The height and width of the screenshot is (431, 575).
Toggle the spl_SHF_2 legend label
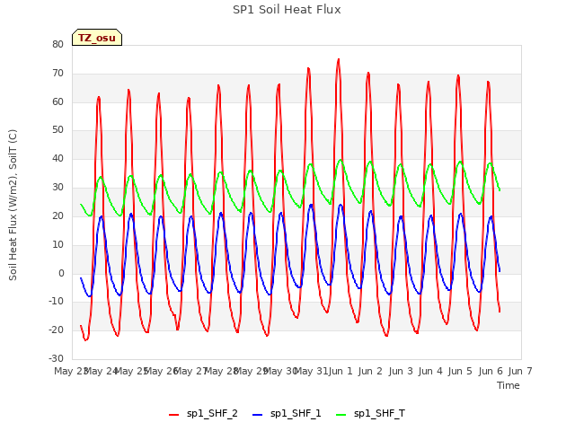[212, 413]
